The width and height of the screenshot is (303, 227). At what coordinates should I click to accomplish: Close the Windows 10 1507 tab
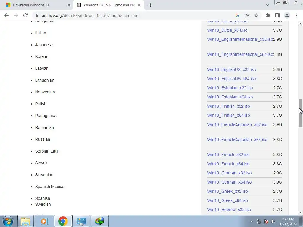(139, 5)
